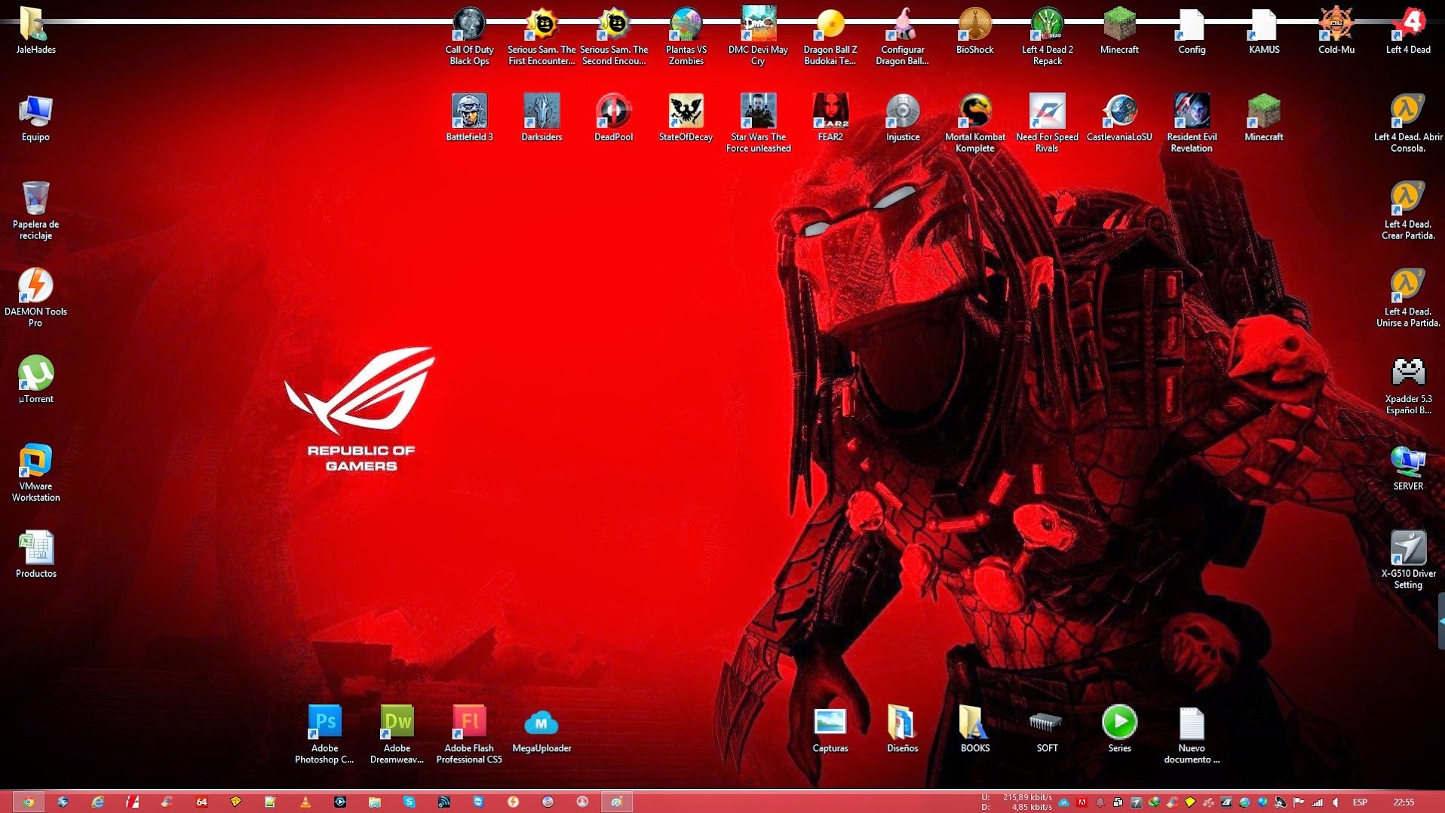Open the Productos spreadsheet file
Screen dimensions: 1445x813
click(35, 554)
